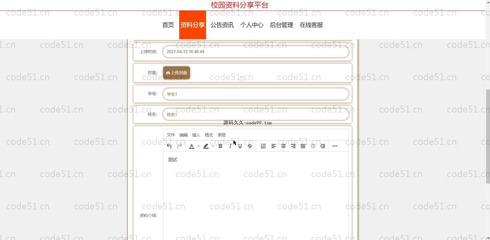Open the 编辑 editor menu
Image resolution: width=490 pixels, height=240 pixels.
tap(184, 135)
